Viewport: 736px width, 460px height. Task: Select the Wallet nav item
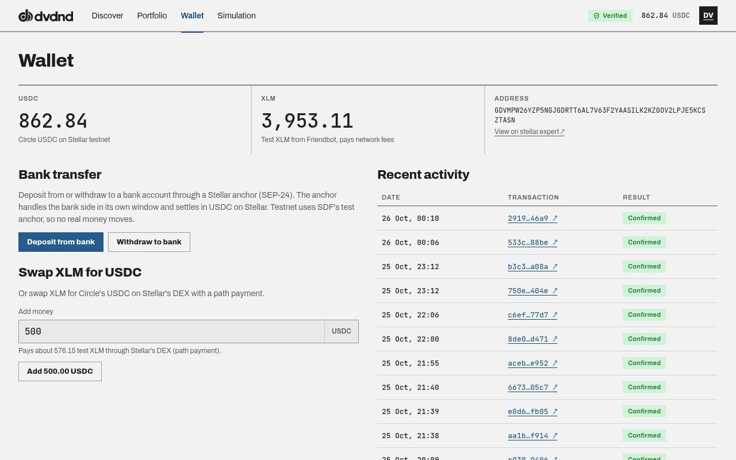click(192, 16)
